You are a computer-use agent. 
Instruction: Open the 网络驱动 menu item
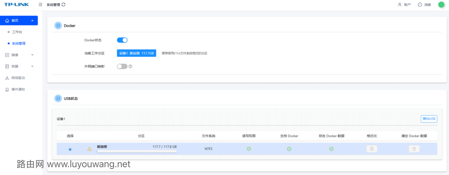(x=18, y=78)
